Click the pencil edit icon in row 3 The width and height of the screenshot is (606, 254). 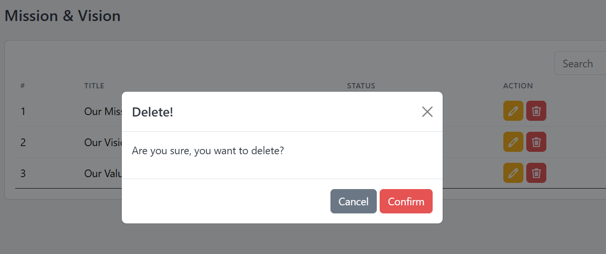(x=513, y=173)
